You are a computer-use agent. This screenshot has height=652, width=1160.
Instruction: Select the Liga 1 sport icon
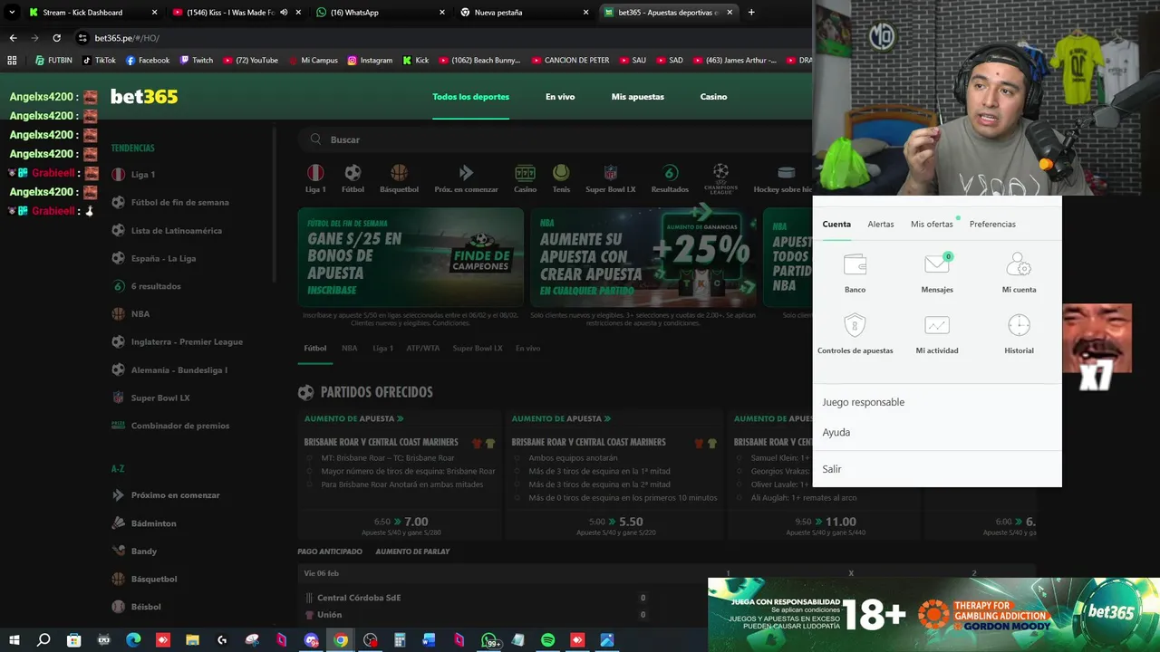pos(315,173)
